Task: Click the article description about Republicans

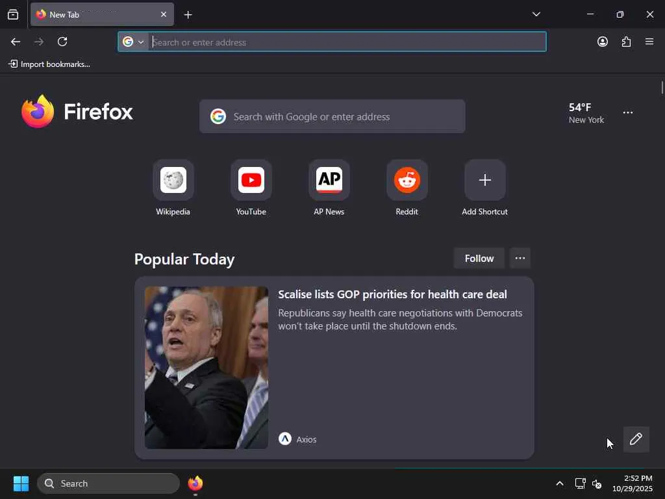Action: pos(400,320)
